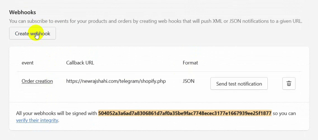The width and height of the screenshot is (318, 140).
Task: Select the highlighted webhook signing key
Action: (x=185, y=113)
